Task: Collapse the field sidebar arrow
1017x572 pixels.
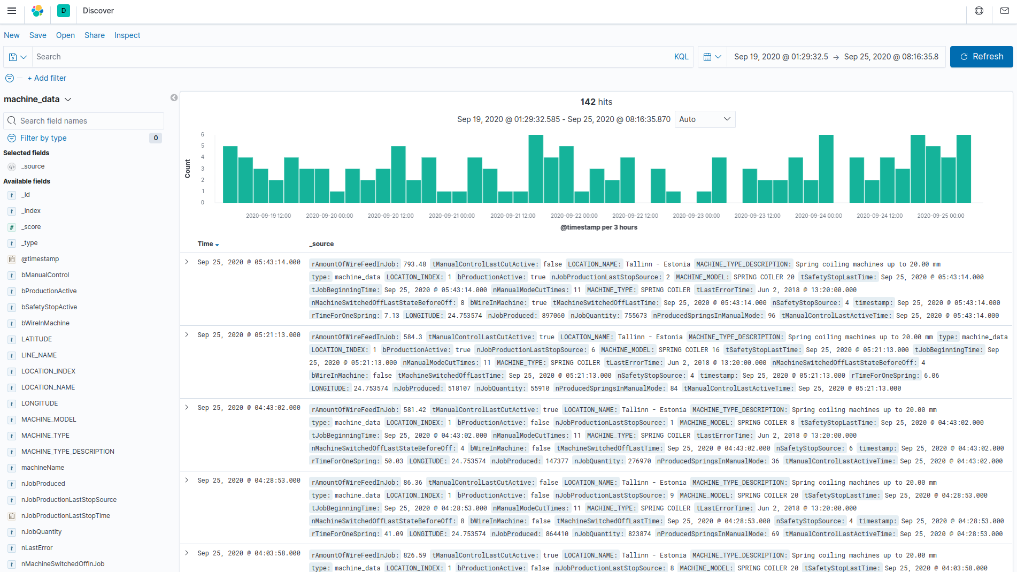Action: [174, 97]
